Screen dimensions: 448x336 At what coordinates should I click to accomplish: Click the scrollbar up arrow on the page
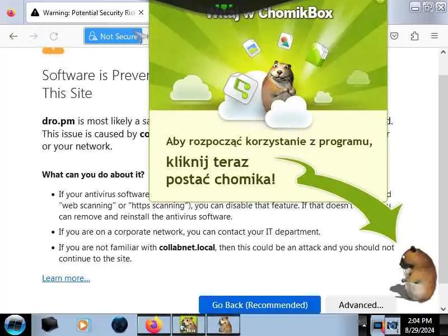(443, 52)
